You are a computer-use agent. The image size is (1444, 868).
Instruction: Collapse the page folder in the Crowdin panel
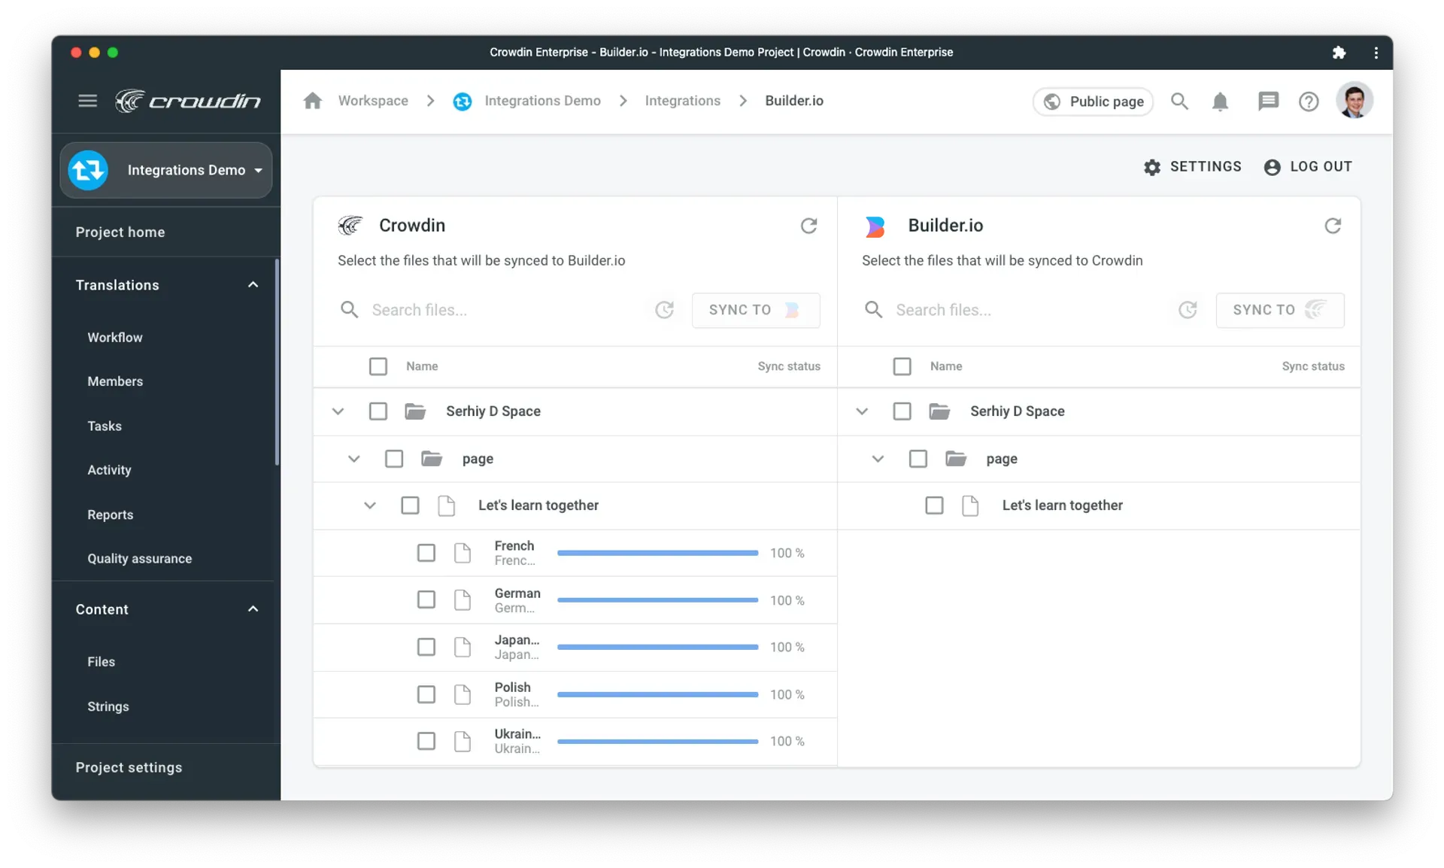coord(353,459)
